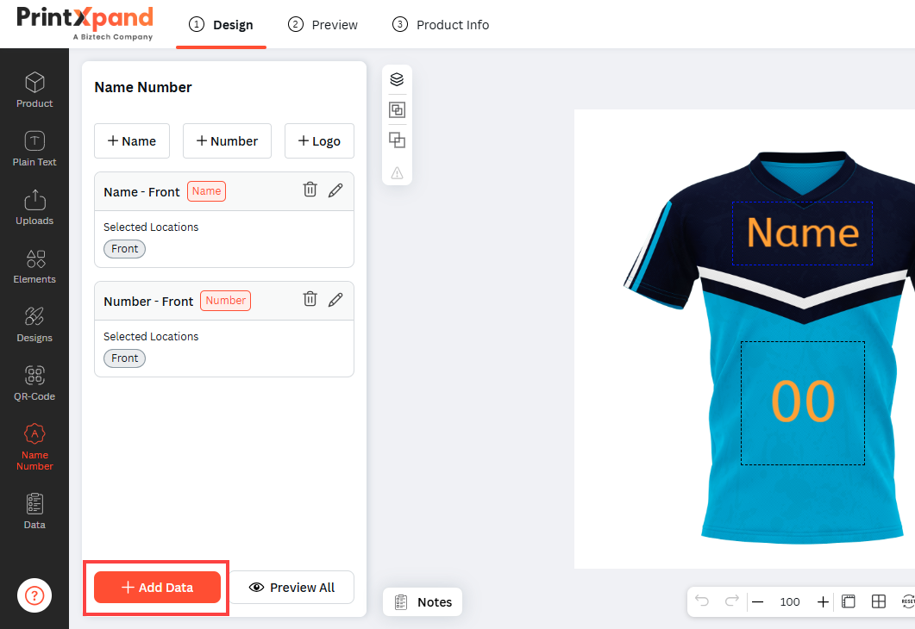
Task: Add a new Number field
Action: pos(227,140)
